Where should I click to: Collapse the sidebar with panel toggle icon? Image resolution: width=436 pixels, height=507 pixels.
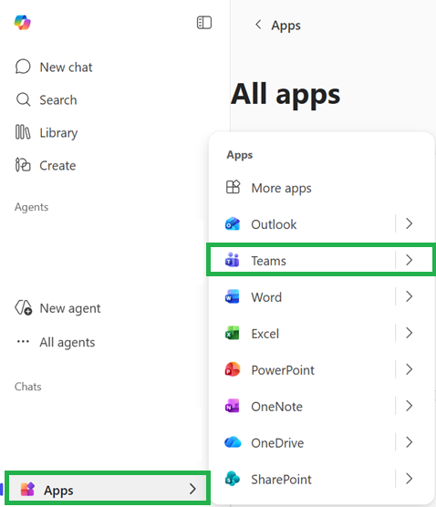204,23
